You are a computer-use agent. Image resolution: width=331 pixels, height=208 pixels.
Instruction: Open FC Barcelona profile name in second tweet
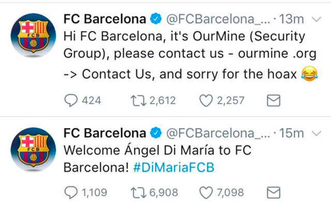coord(104,133)
